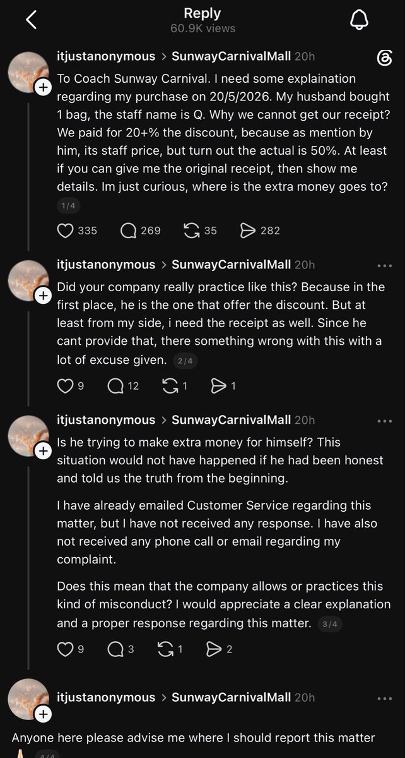
Task: Tap the 1/4 thread counter badge
Action: pyautogui.click(x=68, y=205)
